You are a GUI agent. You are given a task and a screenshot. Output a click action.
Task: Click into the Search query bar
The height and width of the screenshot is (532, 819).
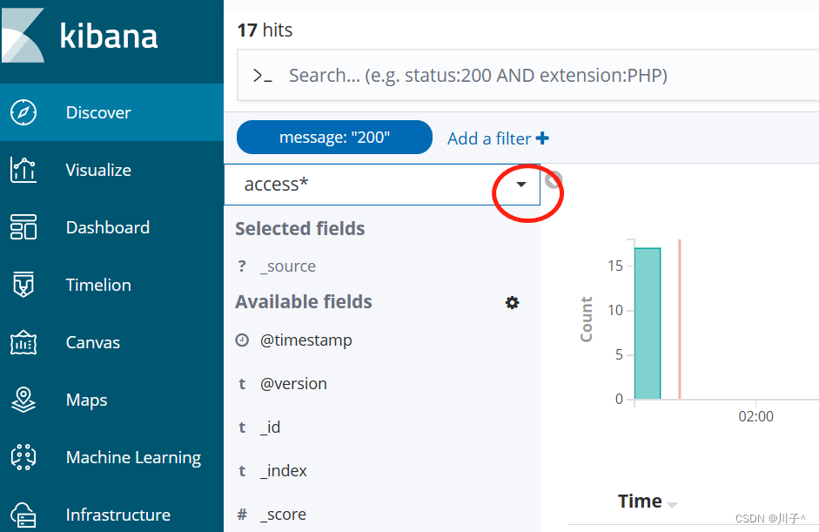pos(522,76)
